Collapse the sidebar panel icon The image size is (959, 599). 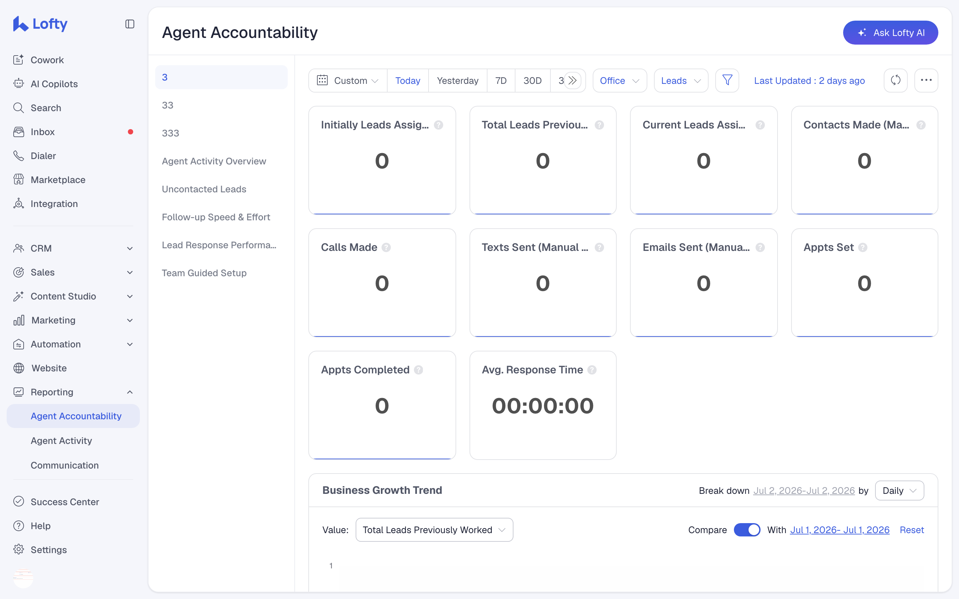click(130, 24)
